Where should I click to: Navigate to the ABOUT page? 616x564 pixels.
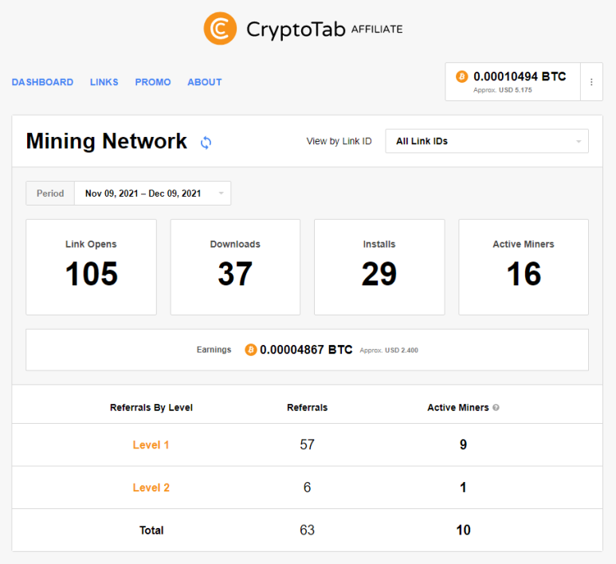[x=205, y=82]
